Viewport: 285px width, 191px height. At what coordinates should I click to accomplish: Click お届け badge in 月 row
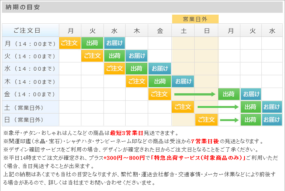(114, 43)
